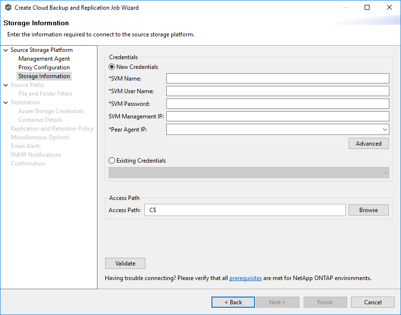401x315 pixels.
Task: Collapse the Source Paths tree node
Action: (x=6, y=85)
